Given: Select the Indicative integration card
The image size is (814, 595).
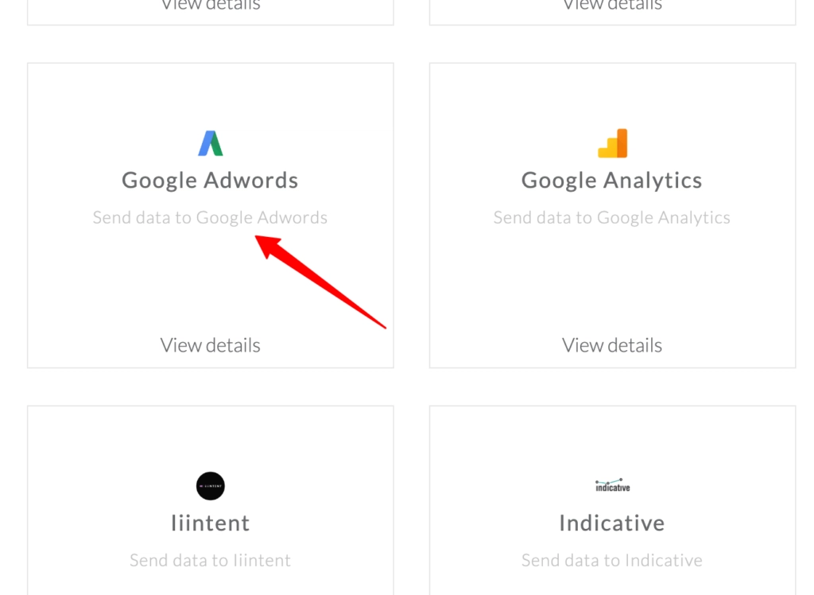Looking at the screenshot, I should coord(611,500).
